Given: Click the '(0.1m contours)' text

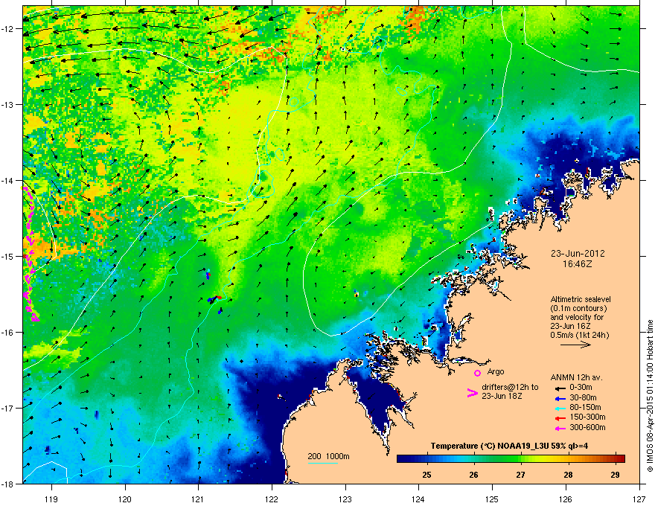Looking at the screenshot, I should tap(578, 309).
